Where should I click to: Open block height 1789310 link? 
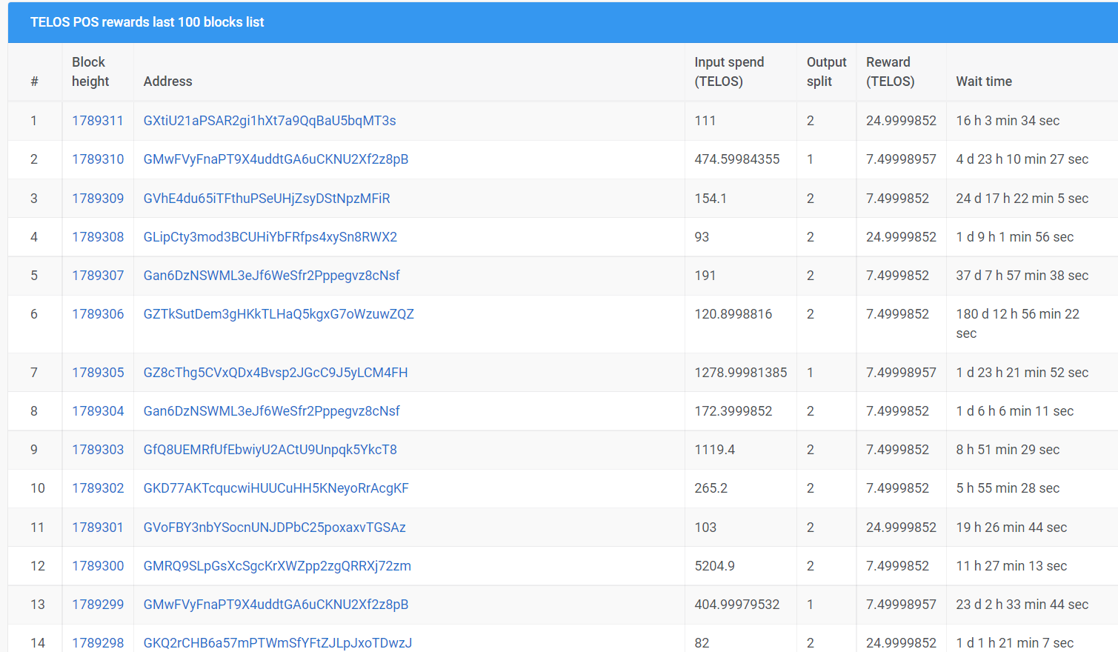(x=98, y=159)
